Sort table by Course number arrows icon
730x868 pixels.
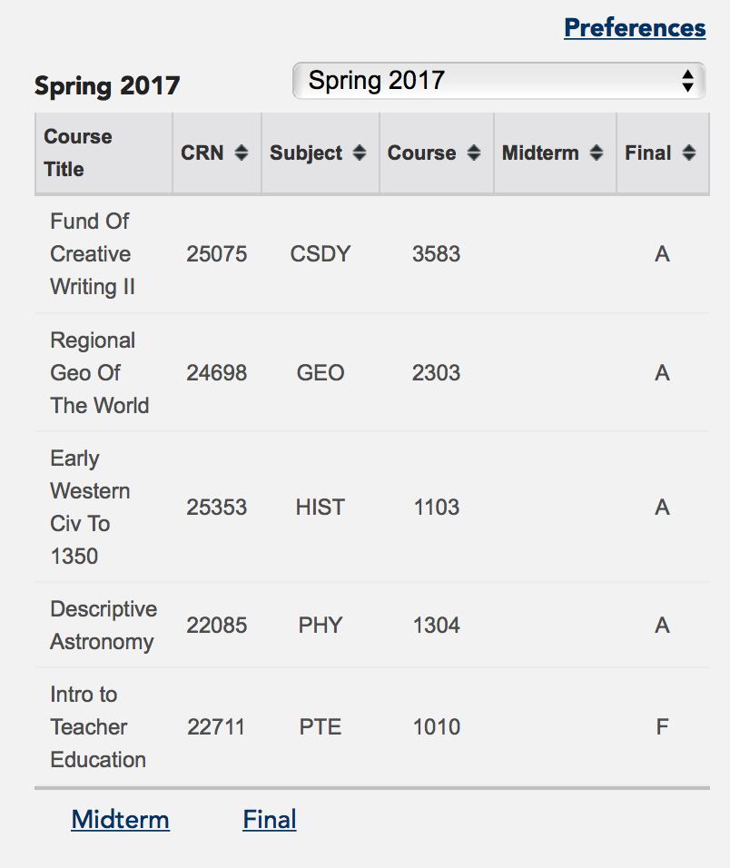click(x=474, y=153)
